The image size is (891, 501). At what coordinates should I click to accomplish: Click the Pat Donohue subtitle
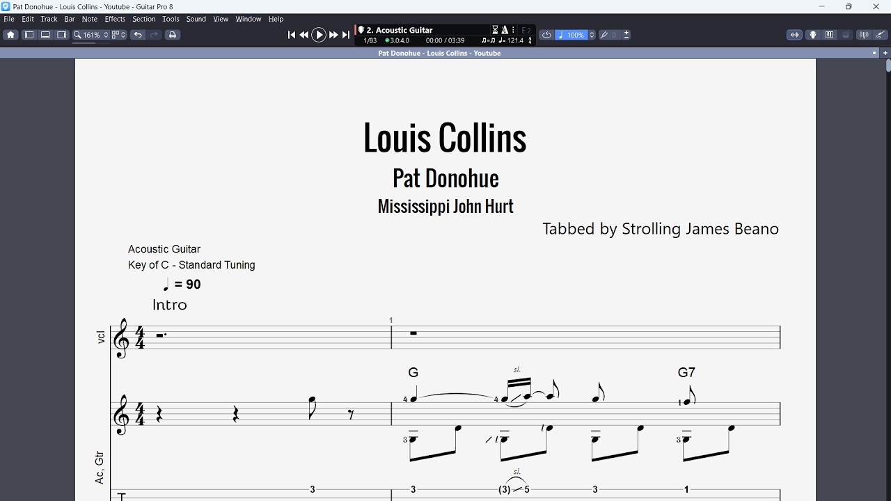point(445,178)
